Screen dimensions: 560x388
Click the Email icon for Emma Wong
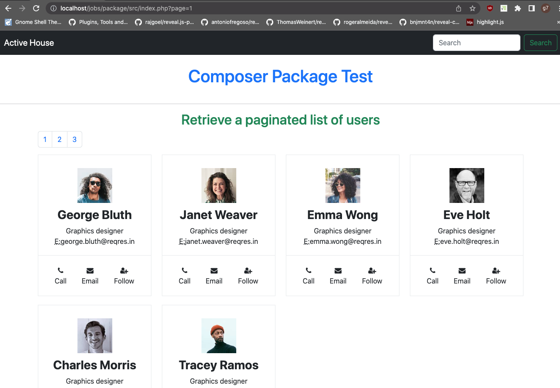tap(338, 270)
